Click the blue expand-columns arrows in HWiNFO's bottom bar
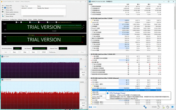The height and width of the screenshot is (110, 176). 90,107
